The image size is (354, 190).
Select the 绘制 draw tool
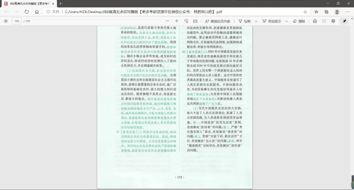[x=245, y=21]
